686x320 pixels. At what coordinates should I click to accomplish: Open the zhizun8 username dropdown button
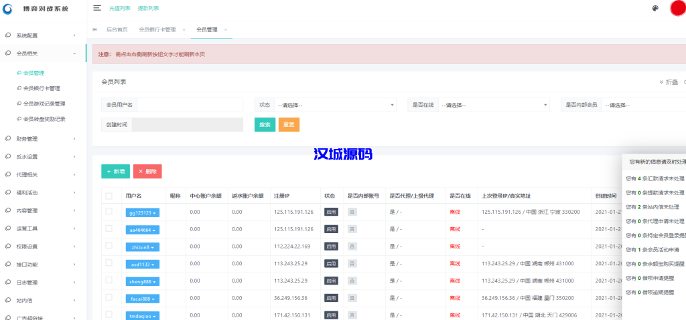coord(142,247)
